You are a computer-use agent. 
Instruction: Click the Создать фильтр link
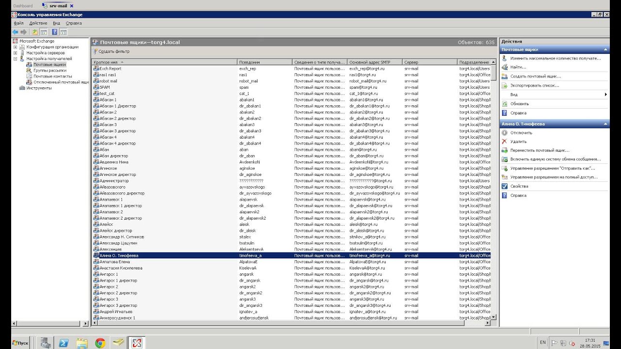114,51
